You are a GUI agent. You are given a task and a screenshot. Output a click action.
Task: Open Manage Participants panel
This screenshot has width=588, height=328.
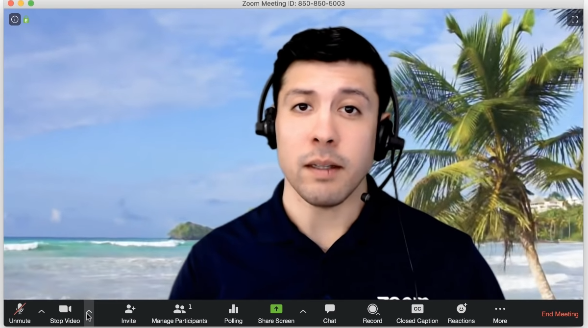(179, 313)
